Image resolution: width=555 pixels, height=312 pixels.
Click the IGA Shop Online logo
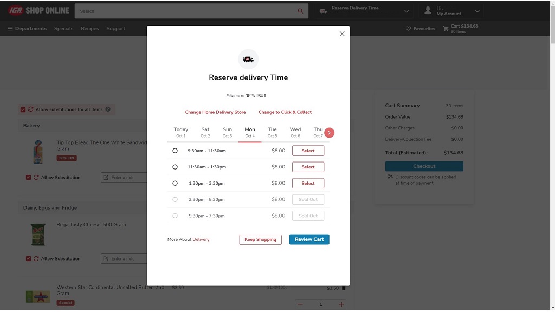pos(38,11)
